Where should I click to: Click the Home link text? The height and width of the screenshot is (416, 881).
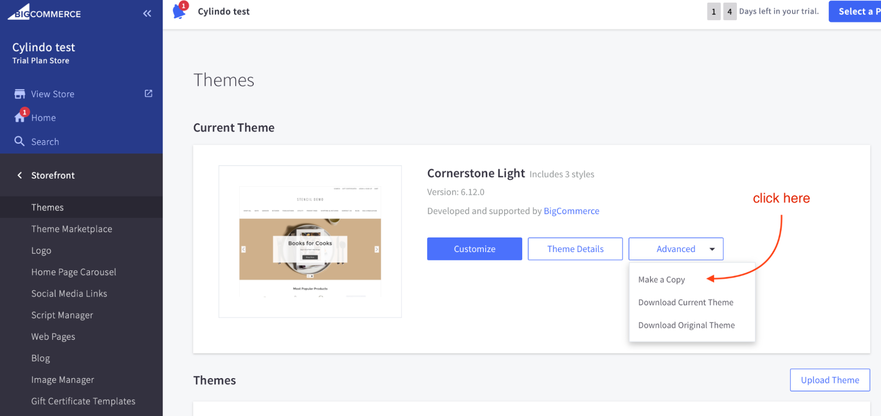point(43,118)
